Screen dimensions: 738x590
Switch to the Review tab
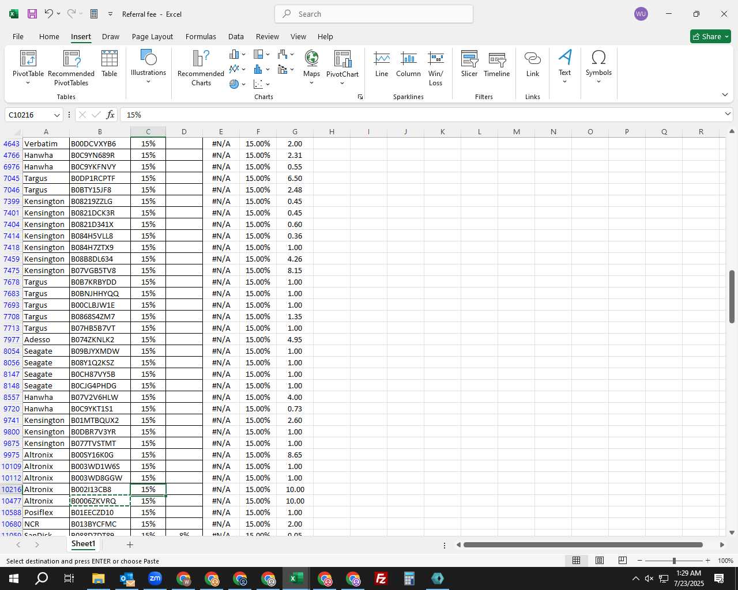[x=268, y=36]
